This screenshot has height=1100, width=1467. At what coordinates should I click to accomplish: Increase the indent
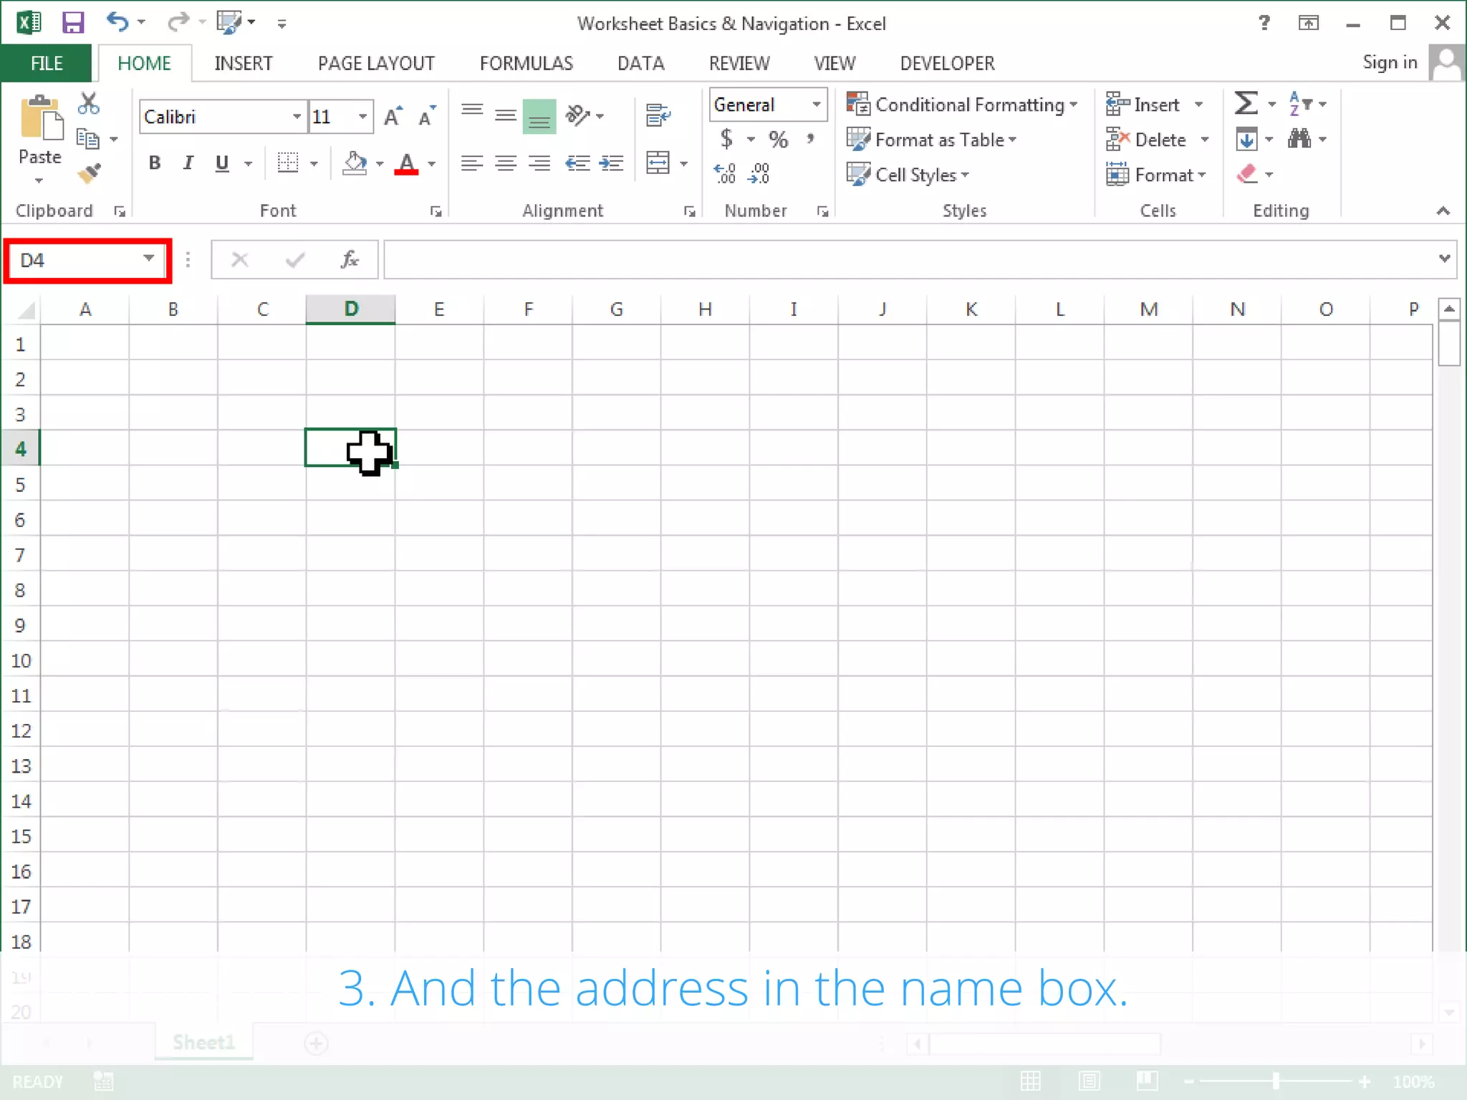tap(611, 163)
